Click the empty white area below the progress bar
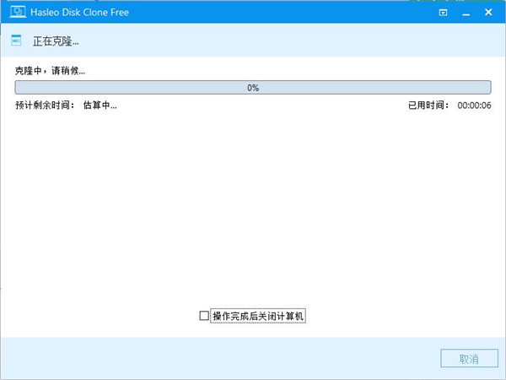This screenshot has height=380, width=506. (x=253, y=211)
